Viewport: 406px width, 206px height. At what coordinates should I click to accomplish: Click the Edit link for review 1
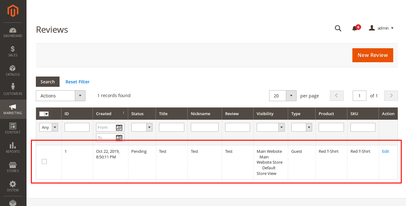(385, 152)
